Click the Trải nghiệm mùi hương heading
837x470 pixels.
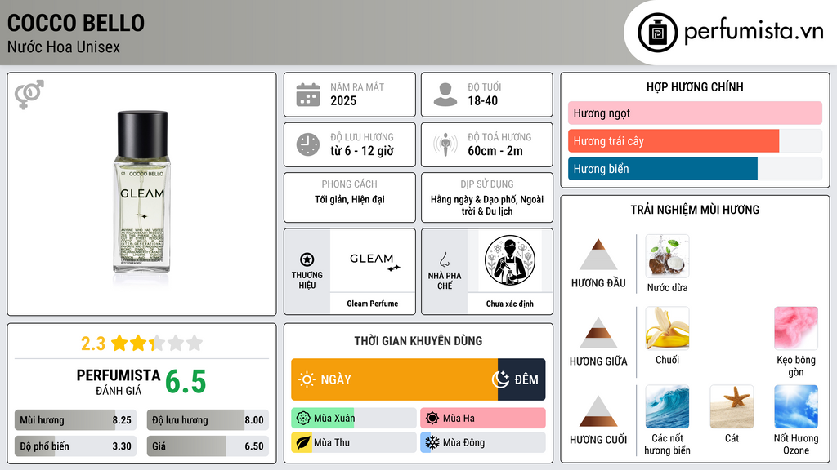pos(695,210)
